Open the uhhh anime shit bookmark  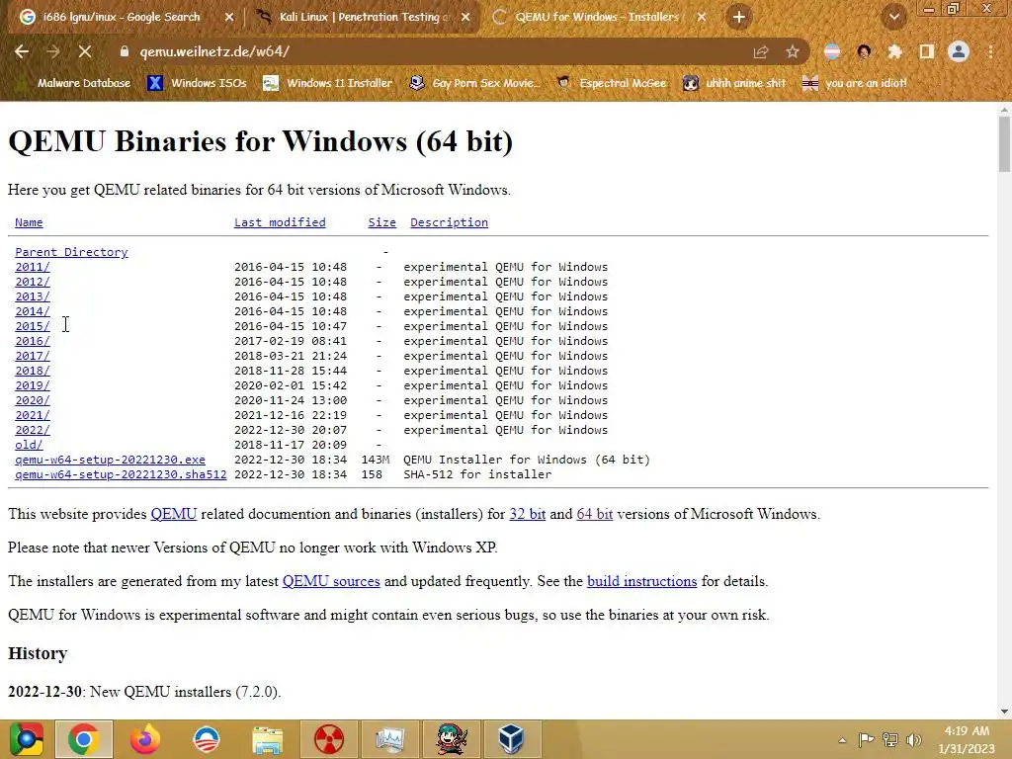tap(734, 83)
